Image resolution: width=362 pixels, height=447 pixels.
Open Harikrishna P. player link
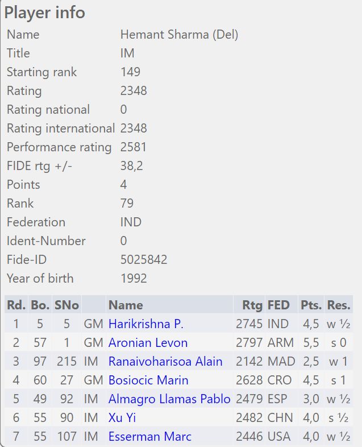tap(146, 324)
